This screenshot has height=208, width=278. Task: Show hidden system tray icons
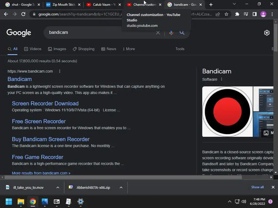230,201
